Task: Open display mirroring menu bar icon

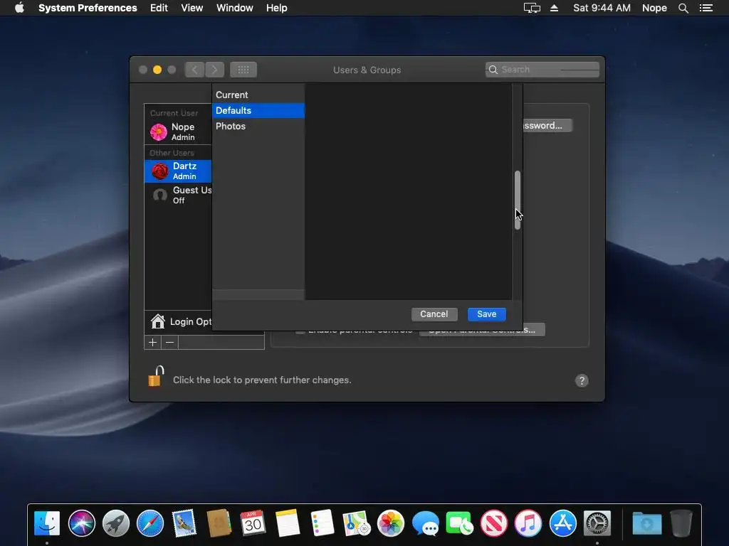Action: [x=532, y=8]
